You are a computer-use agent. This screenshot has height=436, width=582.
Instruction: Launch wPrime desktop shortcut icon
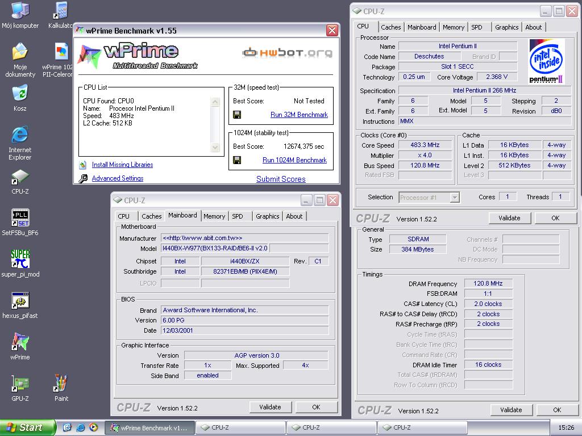(x=20, y=347)
